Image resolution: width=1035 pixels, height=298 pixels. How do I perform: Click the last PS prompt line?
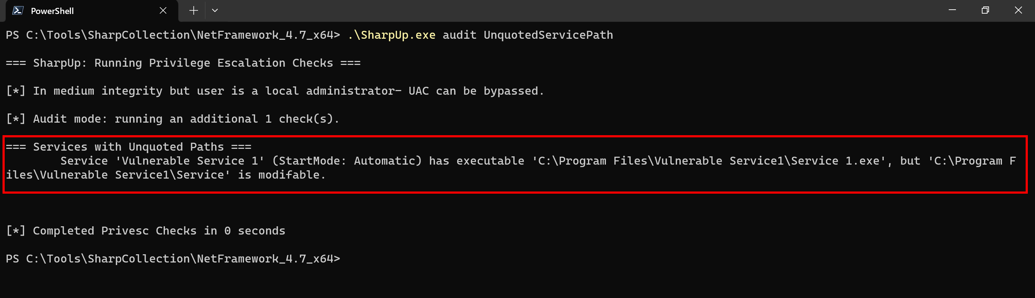173,259
